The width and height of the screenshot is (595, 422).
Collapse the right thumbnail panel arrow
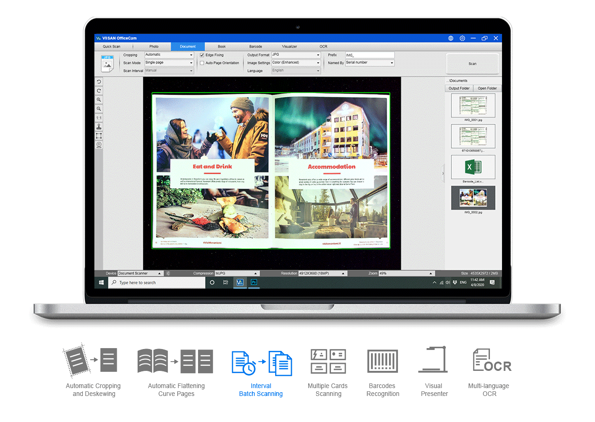(443, 173)
